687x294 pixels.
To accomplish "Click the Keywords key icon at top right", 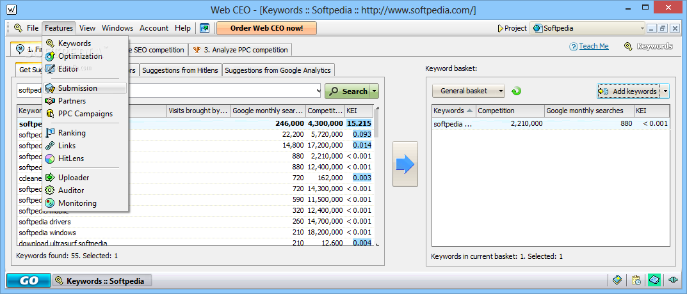I will [x=628, y=46].
